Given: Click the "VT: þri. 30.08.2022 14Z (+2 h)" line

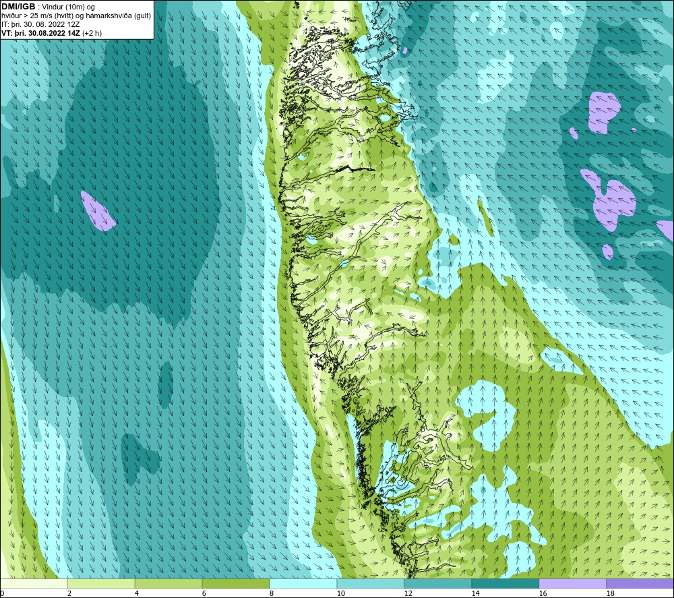Looking at the screenshot, I should pos(52,33).
